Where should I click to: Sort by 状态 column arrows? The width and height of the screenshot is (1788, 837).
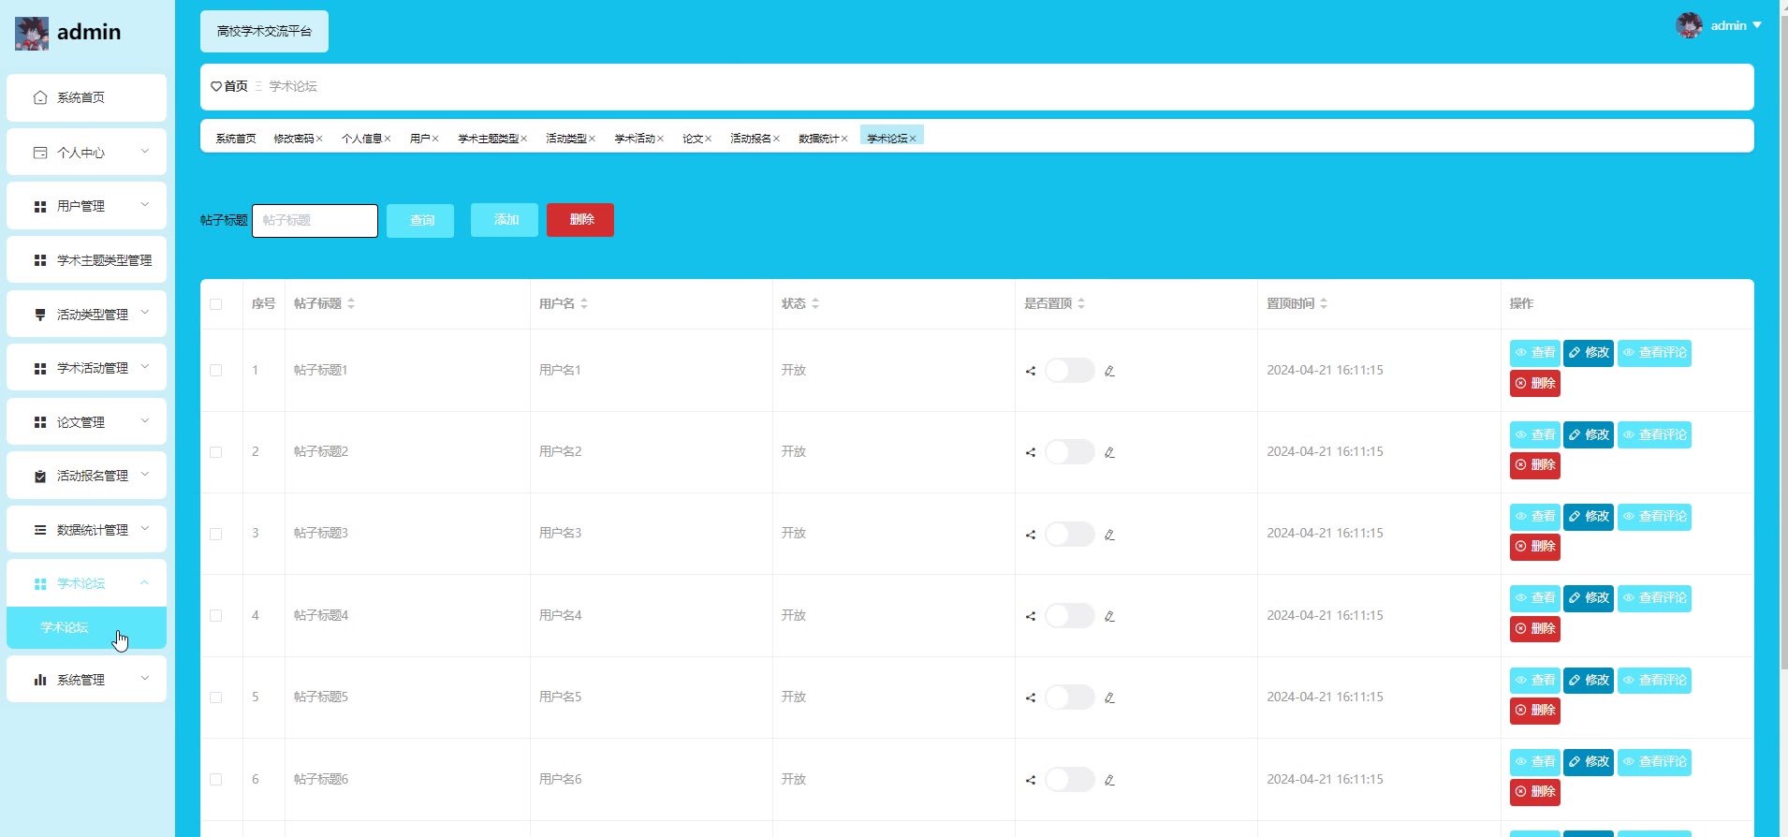pos(815,303)
